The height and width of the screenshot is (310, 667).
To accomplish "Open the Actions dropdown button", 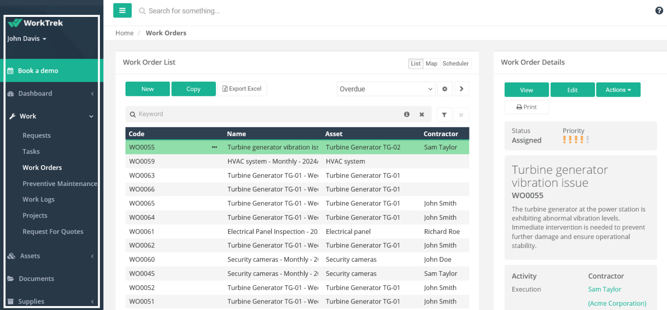I will (x=618, y=90).
